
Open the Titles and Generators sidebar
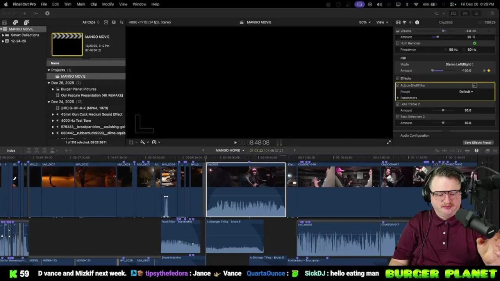26,22
